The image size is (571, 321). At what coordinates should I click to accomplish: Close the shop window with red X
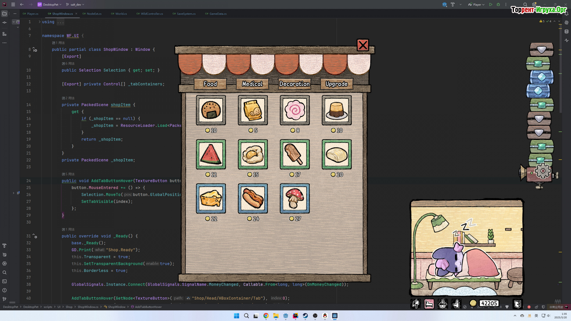(363, 45)
